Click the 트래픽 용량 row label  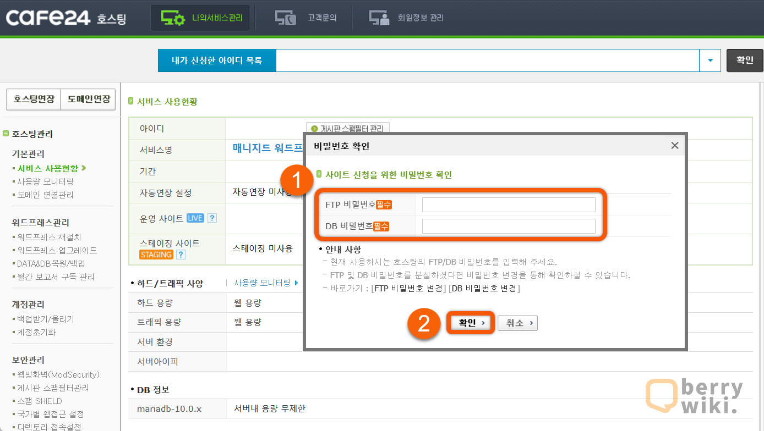coord(159,322)
